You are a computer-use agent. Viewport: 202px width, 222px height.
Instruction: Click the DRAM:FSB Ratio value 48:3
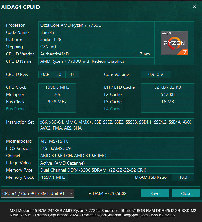coord(183,177)
